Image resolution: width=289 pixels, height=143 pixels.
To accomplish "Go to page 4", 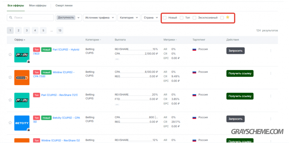I will [35, 31].
